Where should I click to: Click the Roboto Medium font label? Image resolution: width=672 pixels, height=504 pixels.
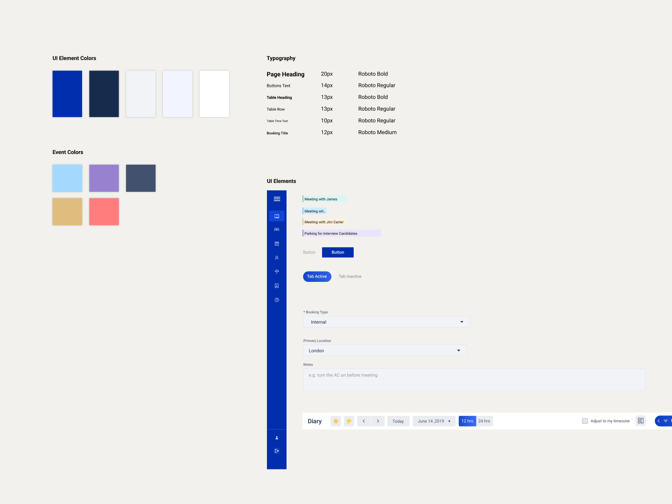(378, 133)
